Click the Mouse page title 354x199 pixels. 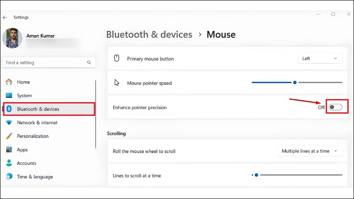coord(221,34)
